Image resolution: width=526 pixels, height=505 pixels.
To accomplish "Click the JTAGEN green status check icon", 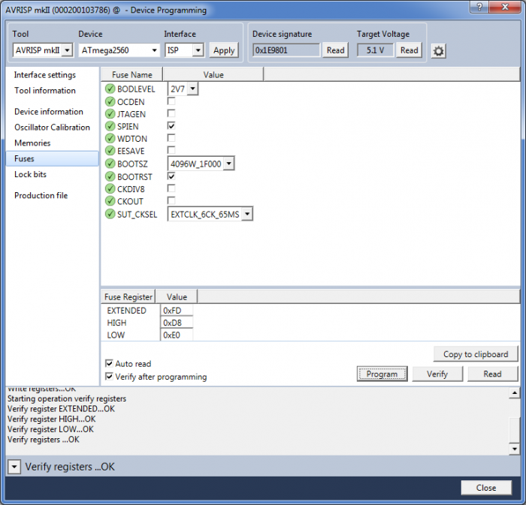I will tap(110, 114).
